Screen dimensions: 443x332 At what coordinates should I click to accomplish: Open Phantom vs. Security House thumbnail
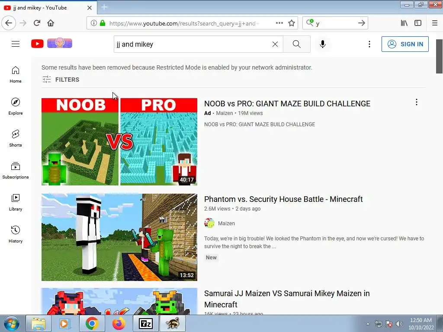click(119, 237)
